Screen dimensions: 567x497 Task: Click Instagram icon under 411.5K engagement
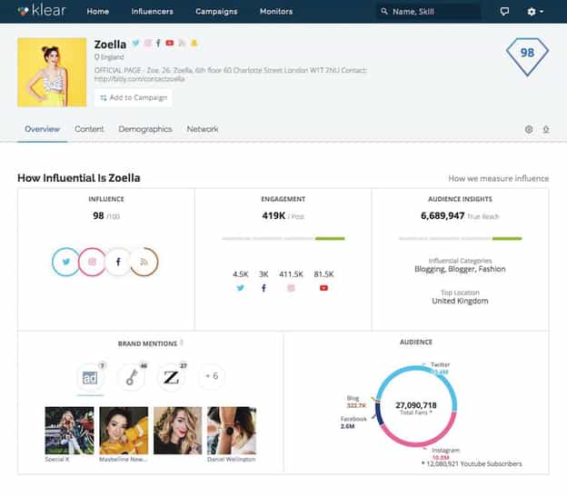click(x=291, y=288)
